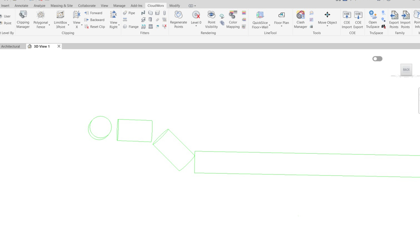Image resolution: width=420 pixels, height=234 pixels.
Task: Open the Clipping Manager tool
Action: click(x=23, y=19)
